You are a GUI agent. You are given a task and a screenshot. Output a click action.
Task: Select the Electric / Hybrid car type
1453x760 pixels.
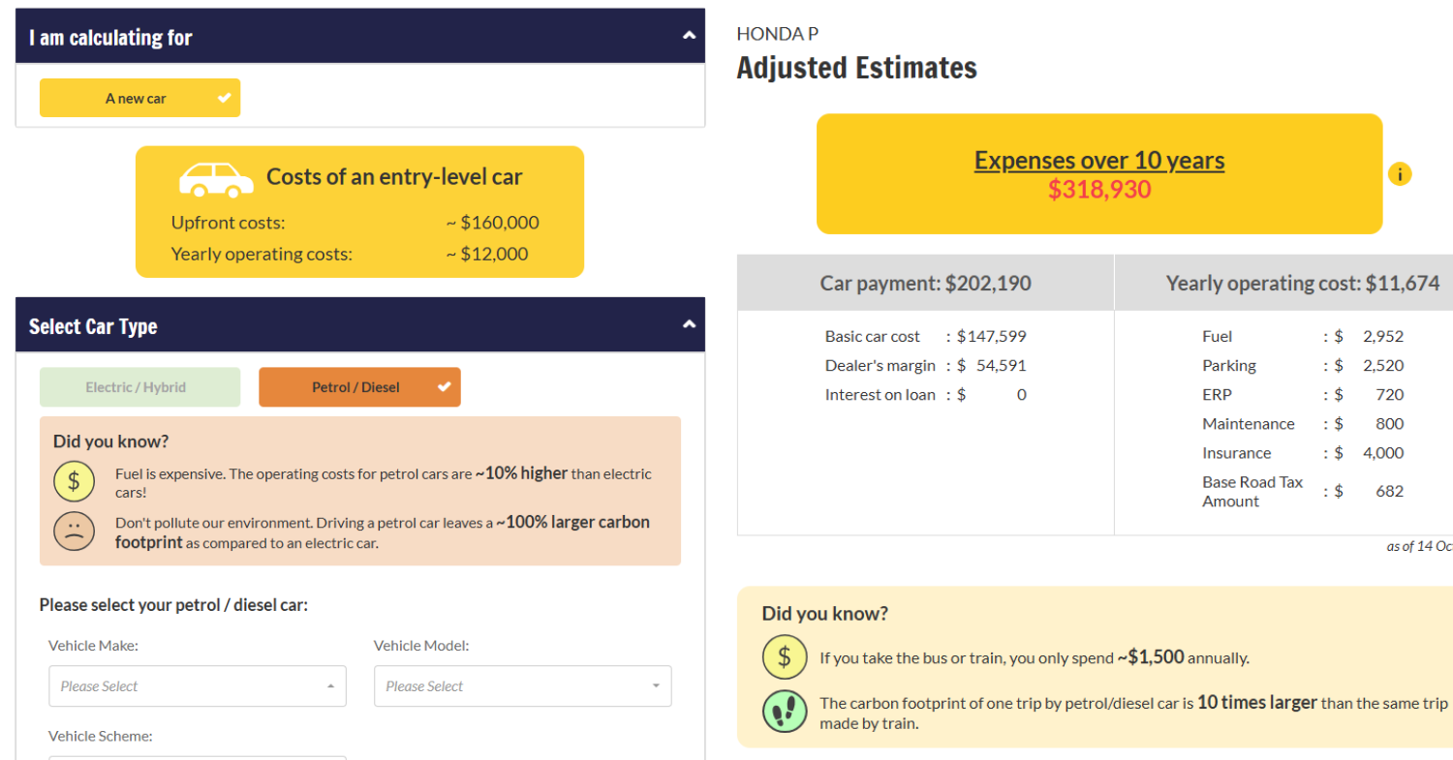click(x=139, y=387)
